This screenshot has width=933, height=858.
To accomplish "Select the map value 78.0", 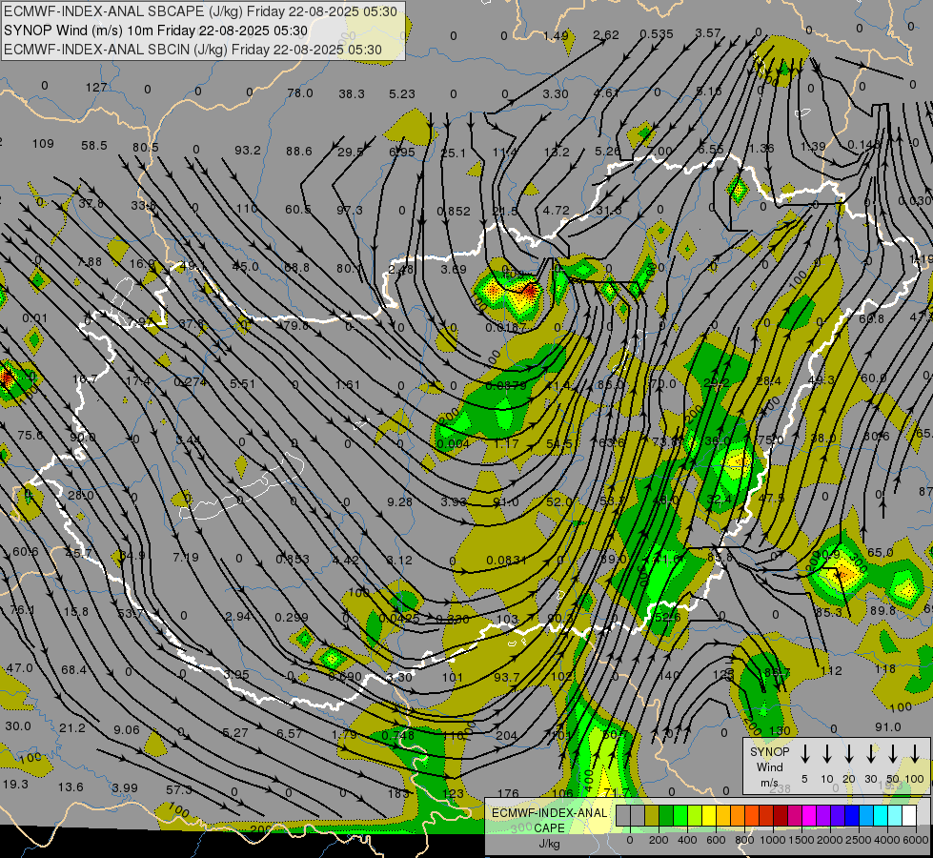I will pyautogui.click(x=300, y=92).
